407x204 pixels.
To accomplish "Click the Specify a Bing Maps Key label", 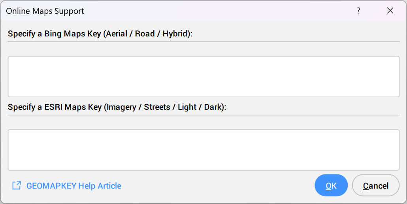I will pos(100,34).
